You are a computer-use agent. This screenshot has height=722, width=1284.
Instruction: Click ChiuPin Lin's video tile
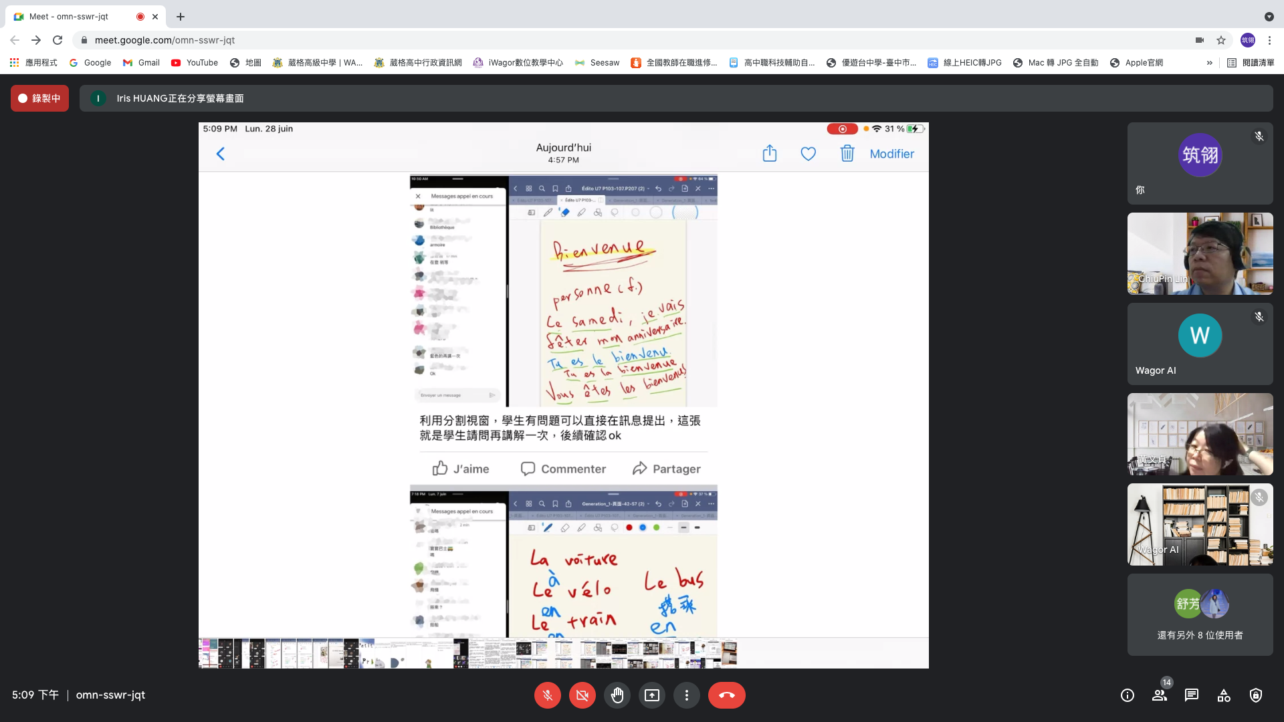(1200, 253)
